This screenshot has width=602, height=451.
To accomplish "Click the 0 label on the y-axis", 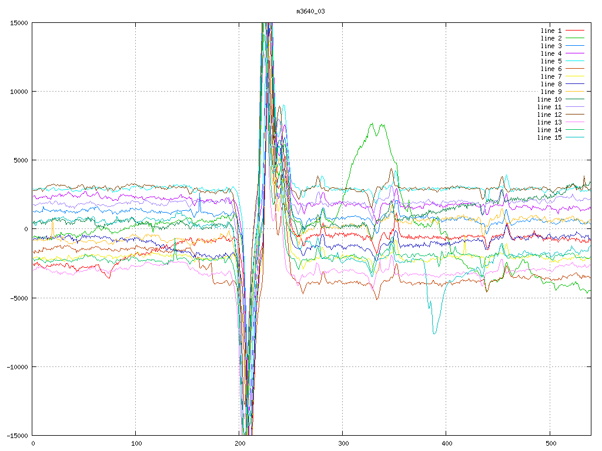I will (27, 229).
